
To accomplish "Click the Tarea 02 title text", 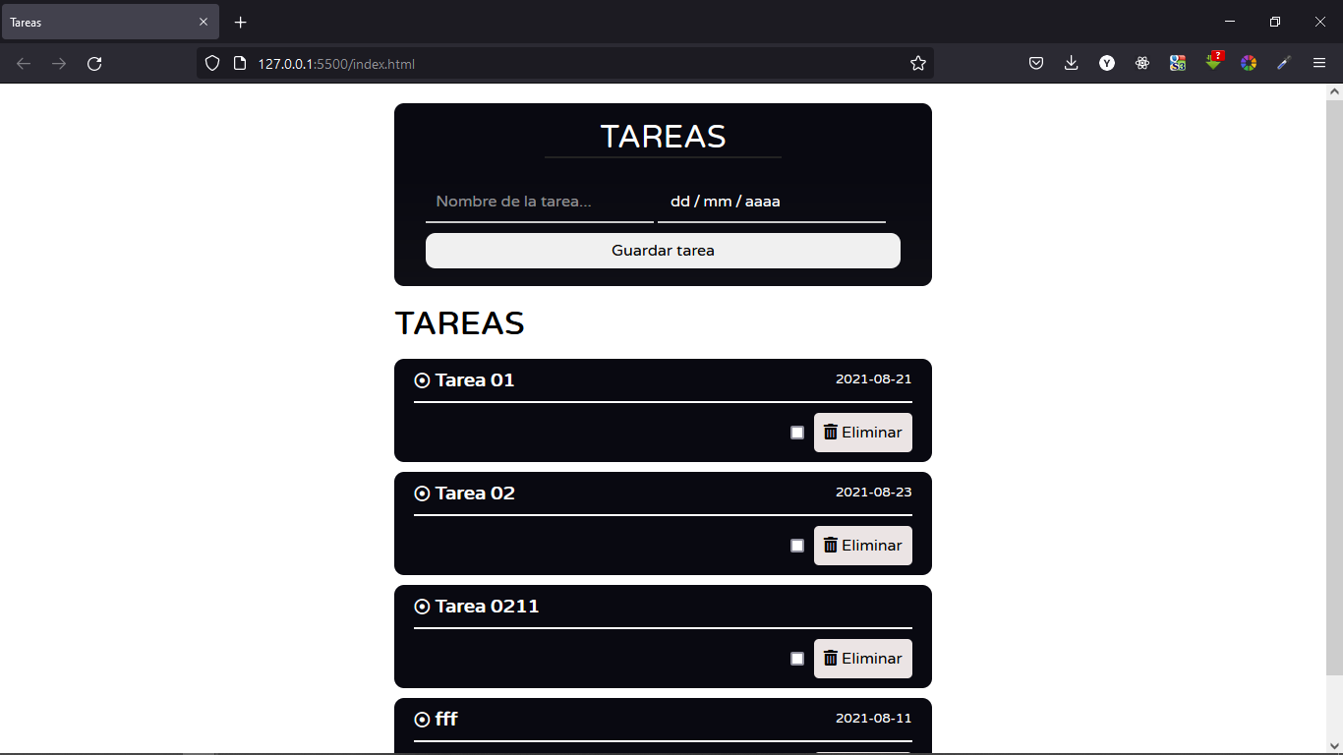I will [475, 494].
